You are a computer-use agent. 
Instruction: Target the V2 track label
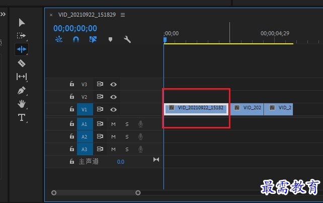coord(84,97)
